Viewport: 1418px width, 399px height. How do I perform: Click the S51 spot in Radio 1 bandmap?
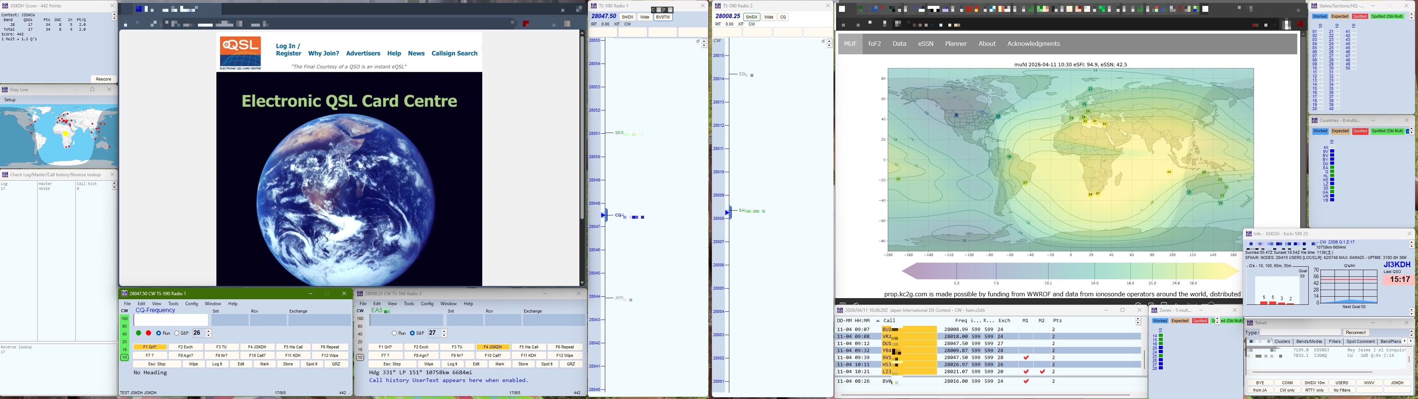(620, 133)
